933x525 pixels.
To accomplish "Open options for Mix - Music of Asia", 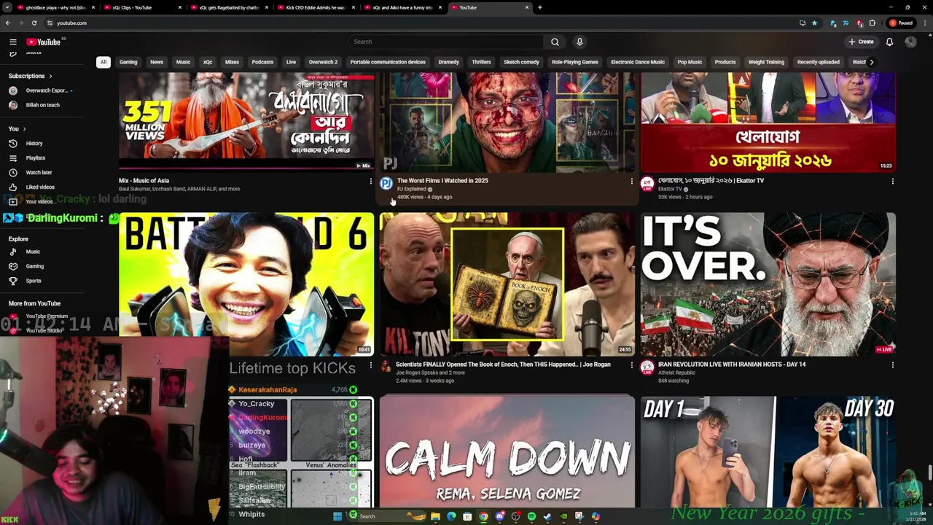I will pyautogui.click(x=370, y=181).
